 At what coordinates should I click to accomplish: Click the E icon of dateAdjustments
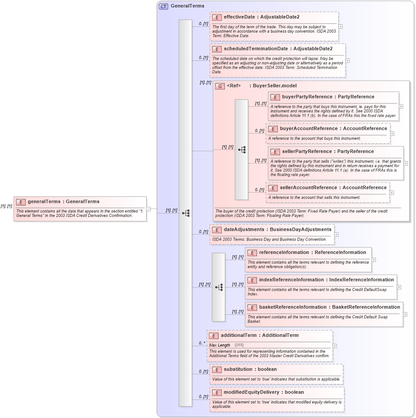[217, 230]
